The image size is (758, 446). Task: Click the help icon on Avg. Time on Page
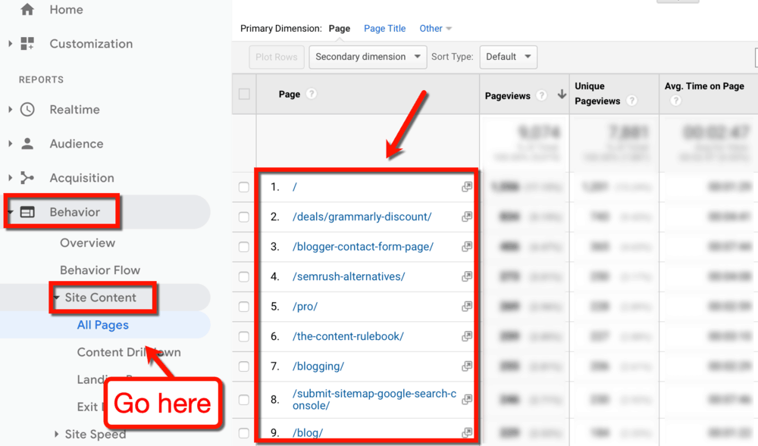(x=675, y=99)
